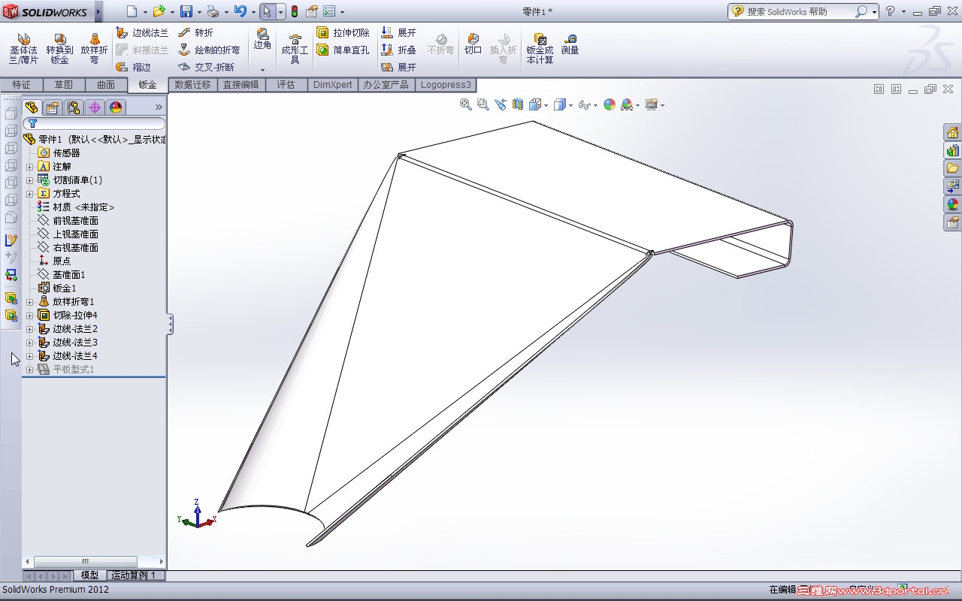962x601 pixels.
Task: Select the 褶边 hem tool
Action: [x=134, y=67]
